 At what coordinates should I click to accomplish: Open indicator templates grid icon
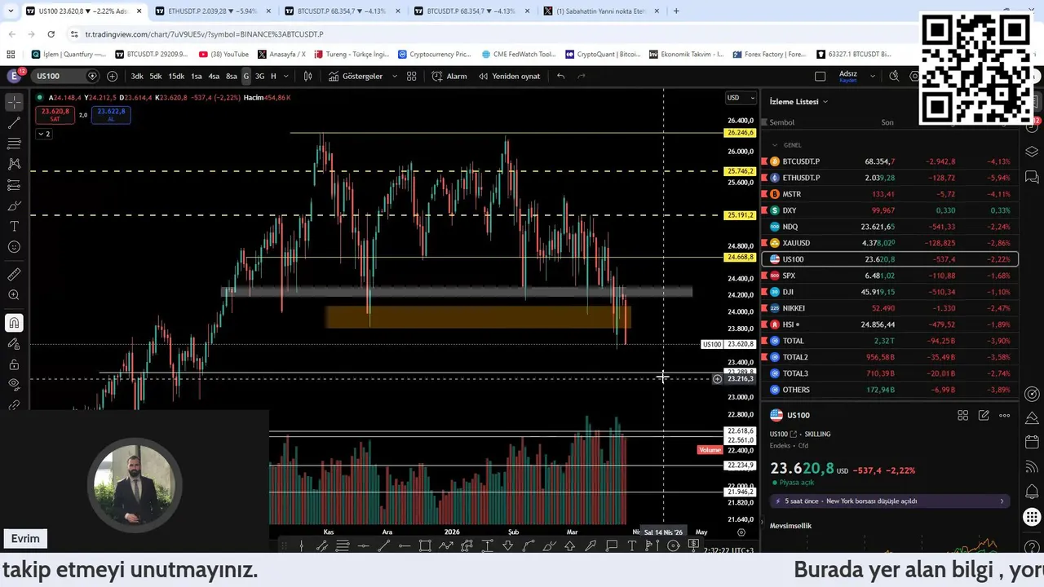point(412,76)
